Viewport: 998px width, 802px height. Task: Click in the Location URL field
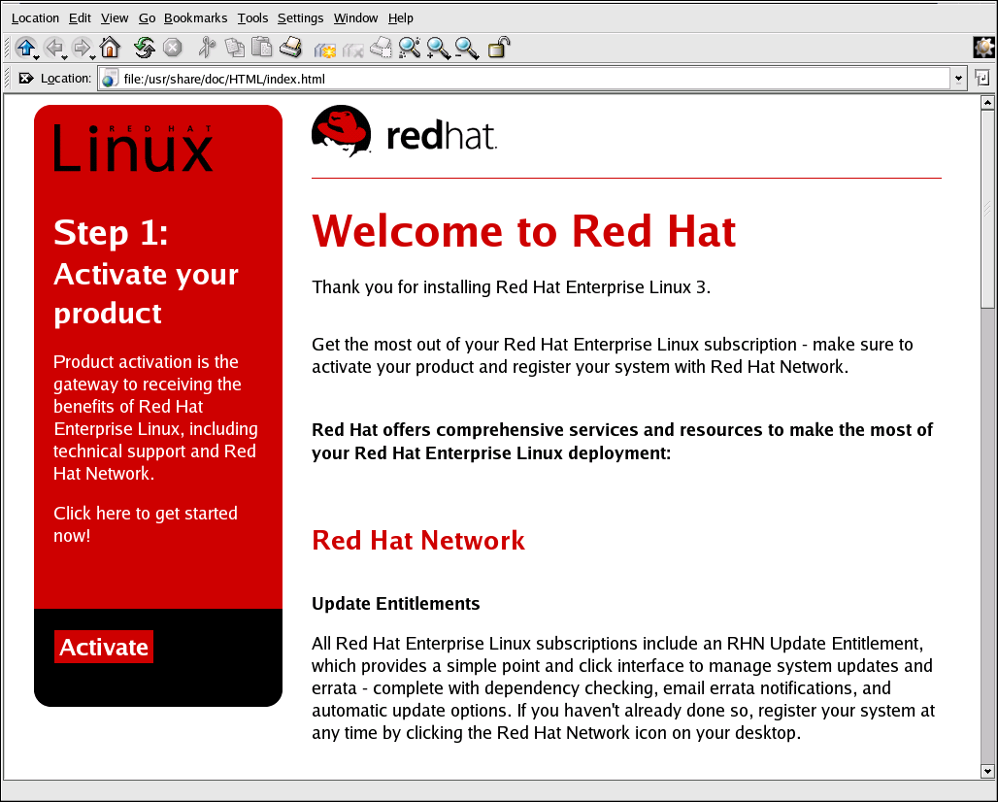[524, 78]
